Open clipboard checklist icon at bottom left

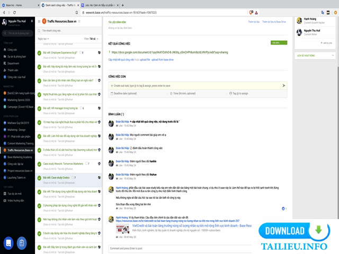[x=22, y=243]
